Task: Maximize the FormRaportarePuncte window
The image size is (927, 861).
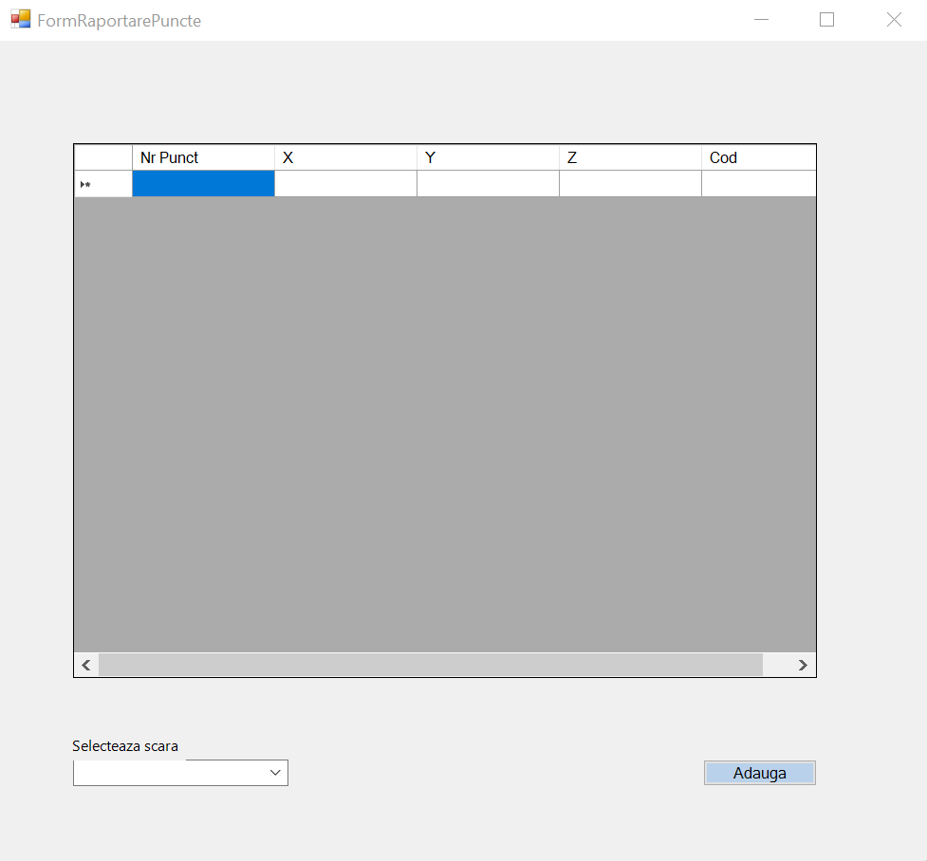Action: coord(826,20)
